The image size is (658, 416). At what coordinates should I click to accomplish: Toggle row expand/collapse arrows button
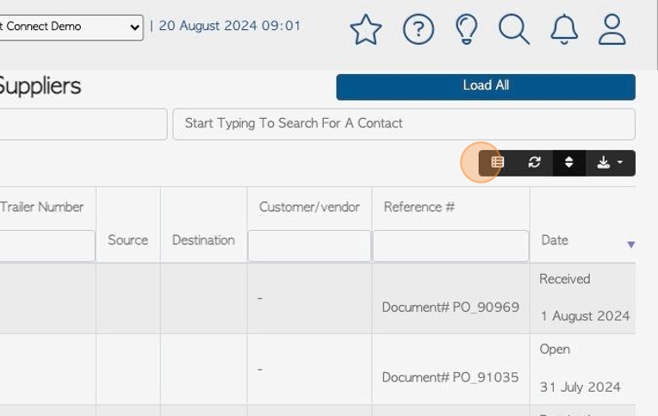(569, 163)
